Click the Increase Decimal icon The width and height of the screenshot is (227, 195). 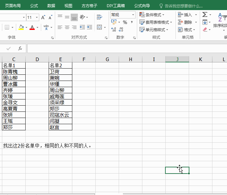114,30
